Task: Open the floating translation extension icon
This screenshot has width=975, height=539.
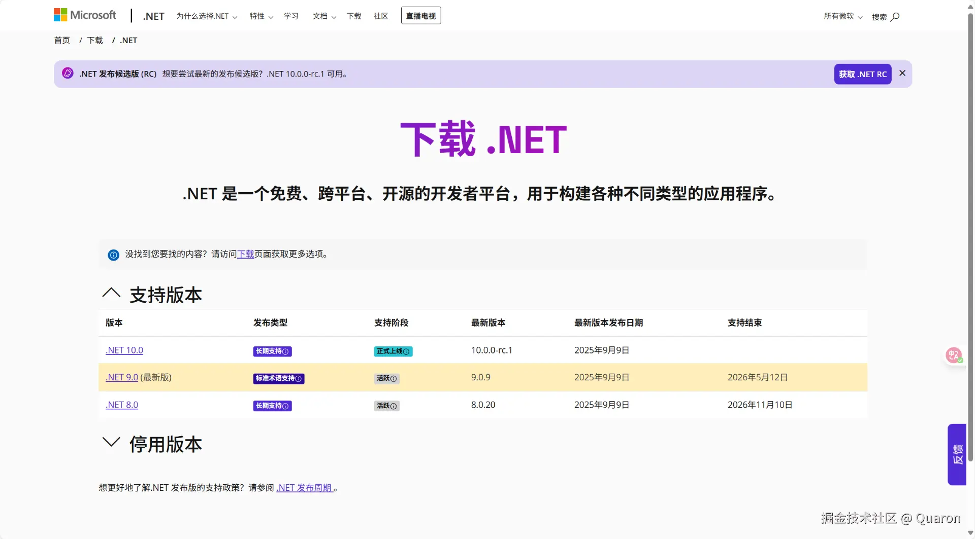Action: [x=954, y=355]
